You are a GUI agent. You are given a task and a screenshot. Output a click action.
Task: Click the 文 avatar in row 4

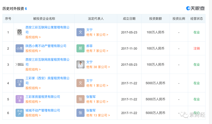[81, 83]
